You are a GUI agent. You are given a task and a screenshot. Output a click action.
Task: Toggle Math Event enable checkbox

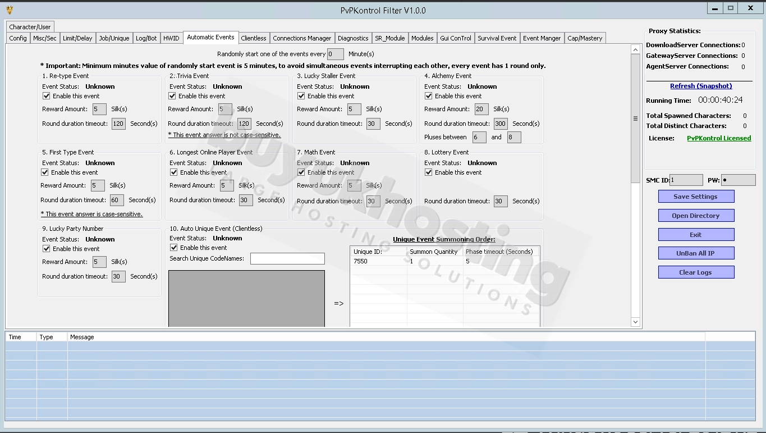[x=301, y=172]
